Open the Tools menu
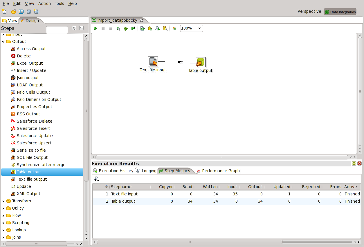This screenshot has width=364, height=247. [60, 3]
